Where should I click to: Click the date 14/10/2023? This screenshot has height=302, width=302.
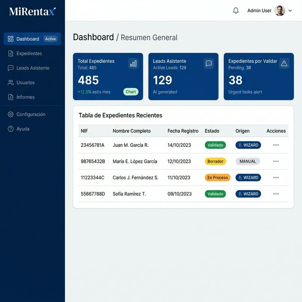point(179,145)
